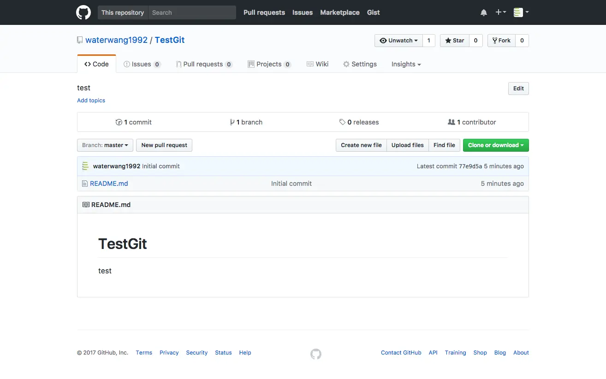
Task: Open Marketplace in the top navigation
Action: point(340,12)
